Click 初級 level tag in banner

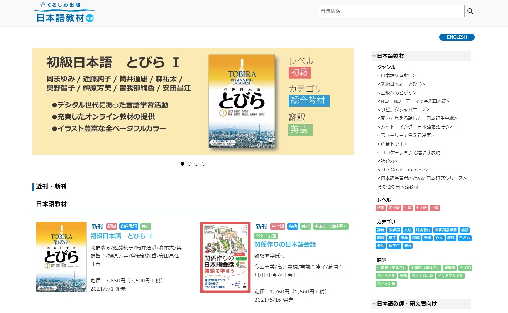click(300, 72)
